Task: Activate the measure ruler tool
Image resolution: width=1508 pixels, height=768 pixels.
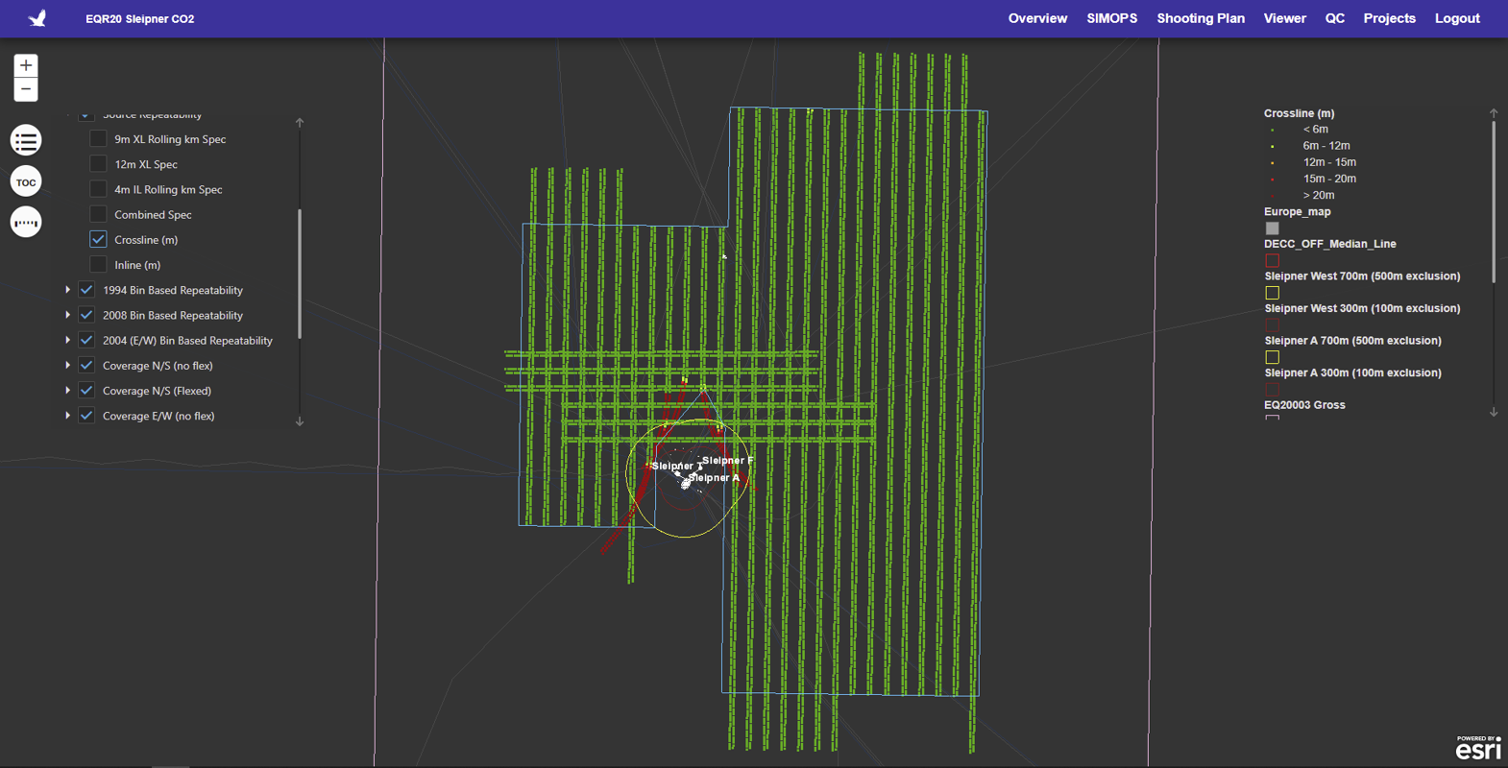Action: (x=26, y=223)
